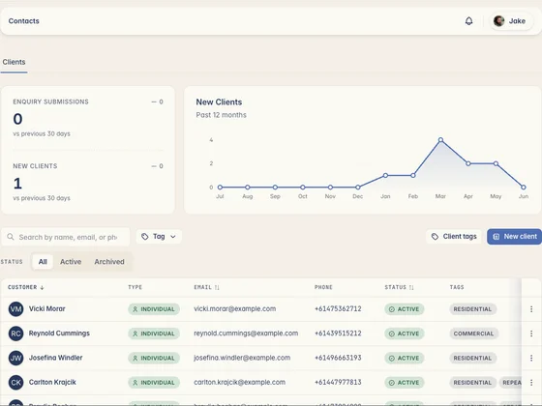542x406 pixels.
Task: Open Carlton Krajcik's client record
Action: 52,382
